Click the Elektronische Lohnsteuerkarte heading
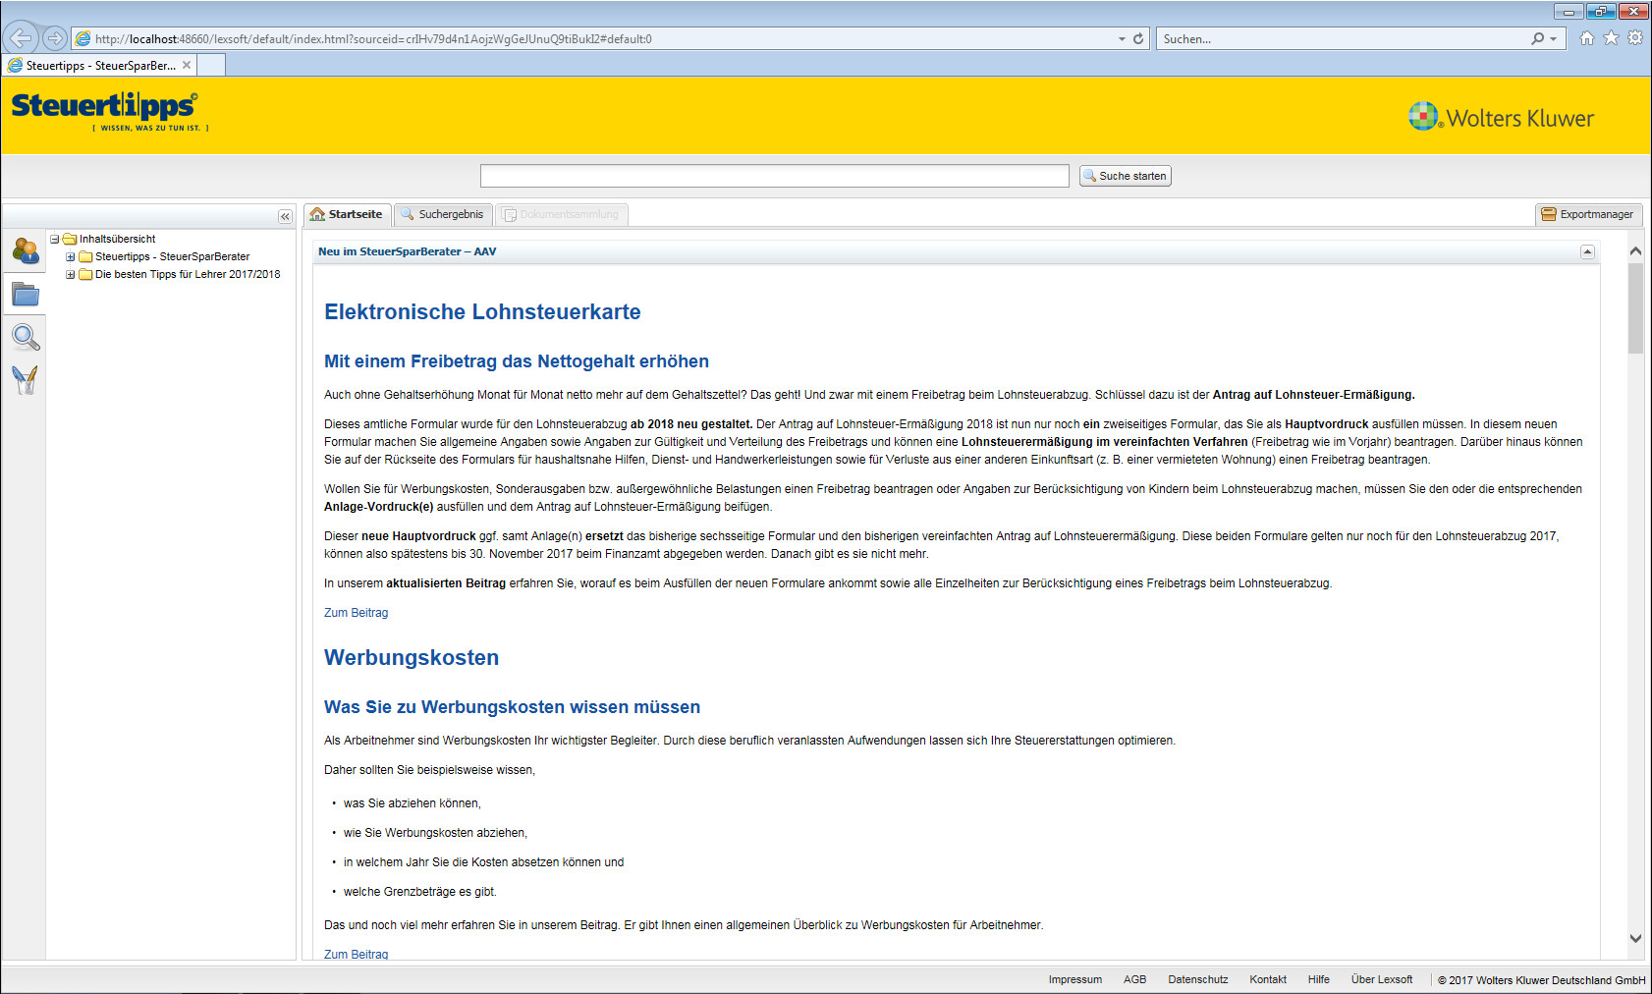 point(482,311)
